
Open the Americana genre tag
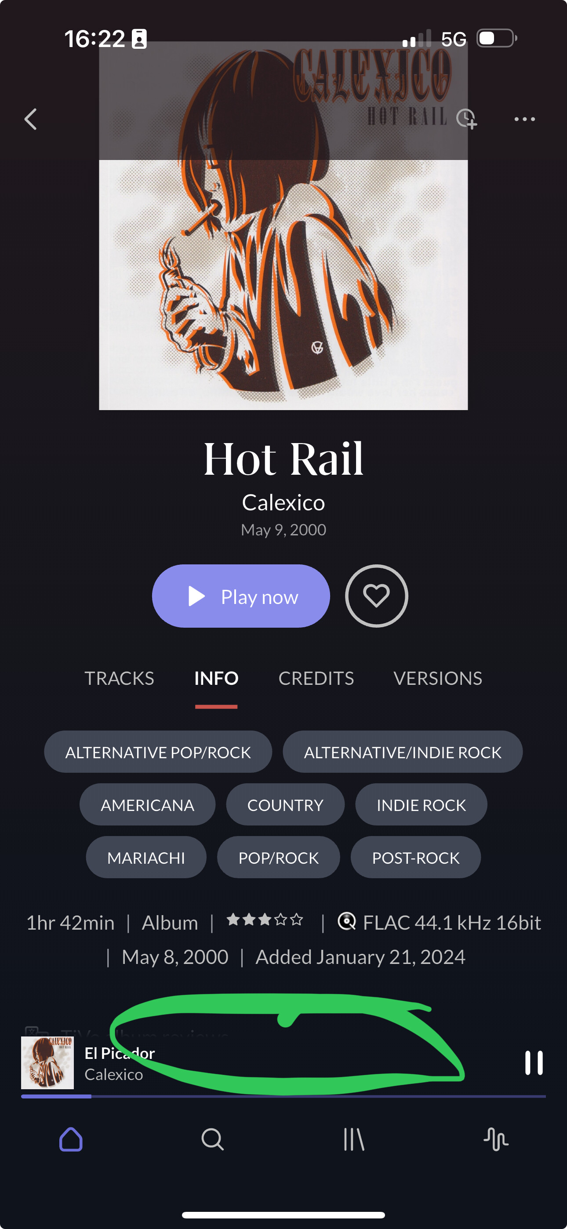tap(147, 804)
